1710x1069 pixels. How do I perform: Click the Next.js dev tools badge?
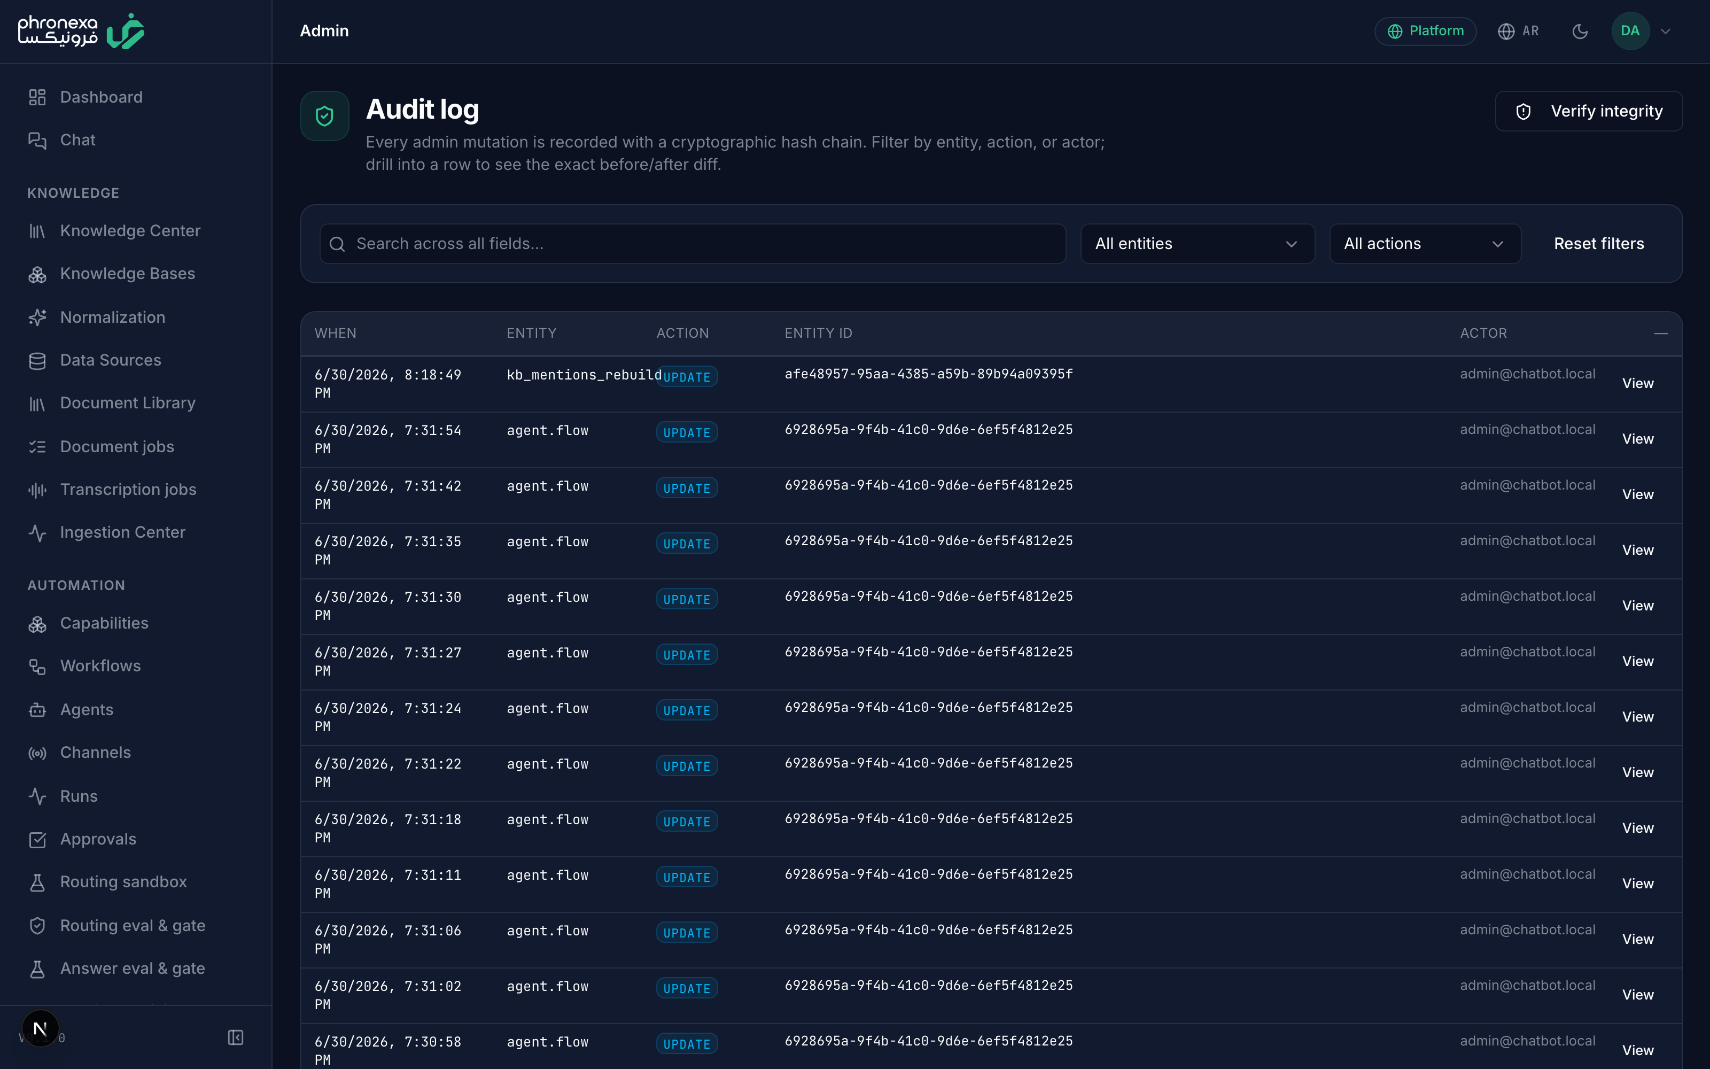pos(40,1029)
